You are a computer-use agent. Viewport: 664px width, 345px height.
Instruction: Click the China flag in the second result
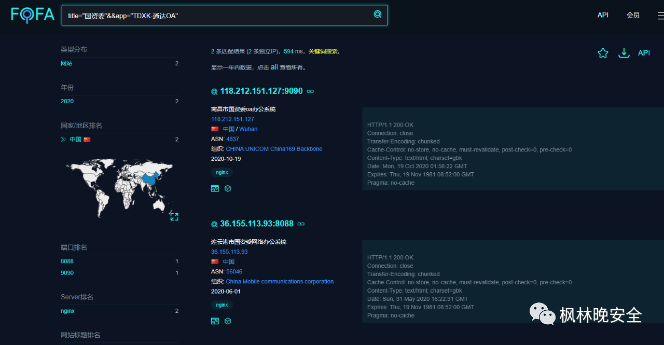click(x=215, y=261)
